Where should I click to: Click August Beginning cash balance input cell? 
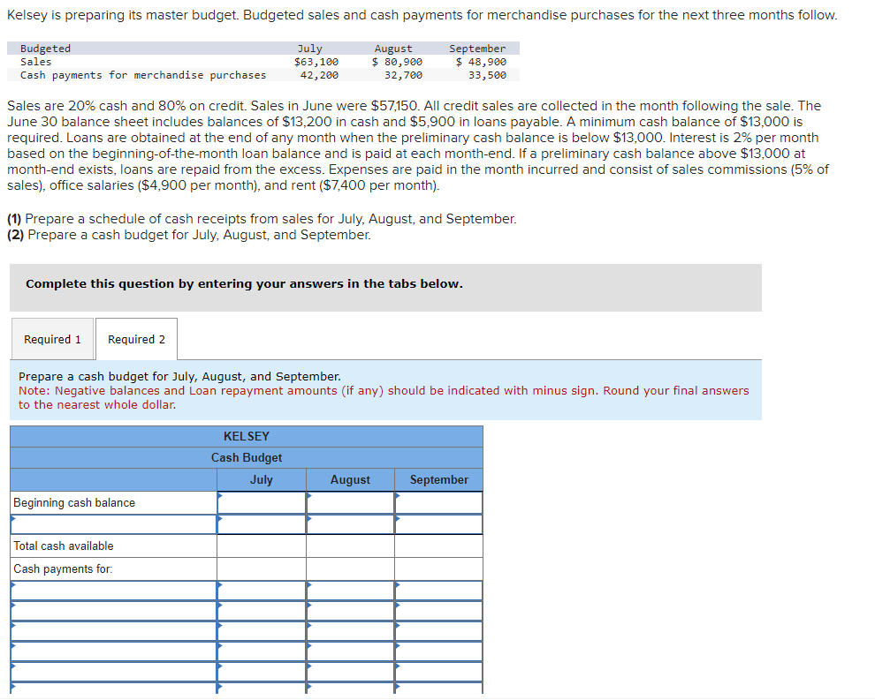350,501
